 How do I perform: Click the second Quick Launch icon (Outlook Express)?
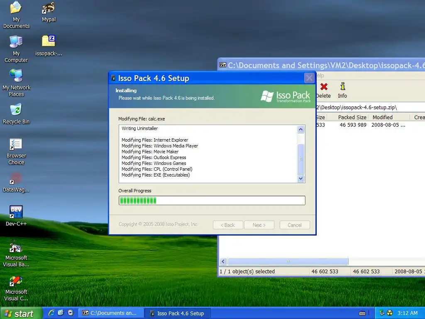coord(61,313)
